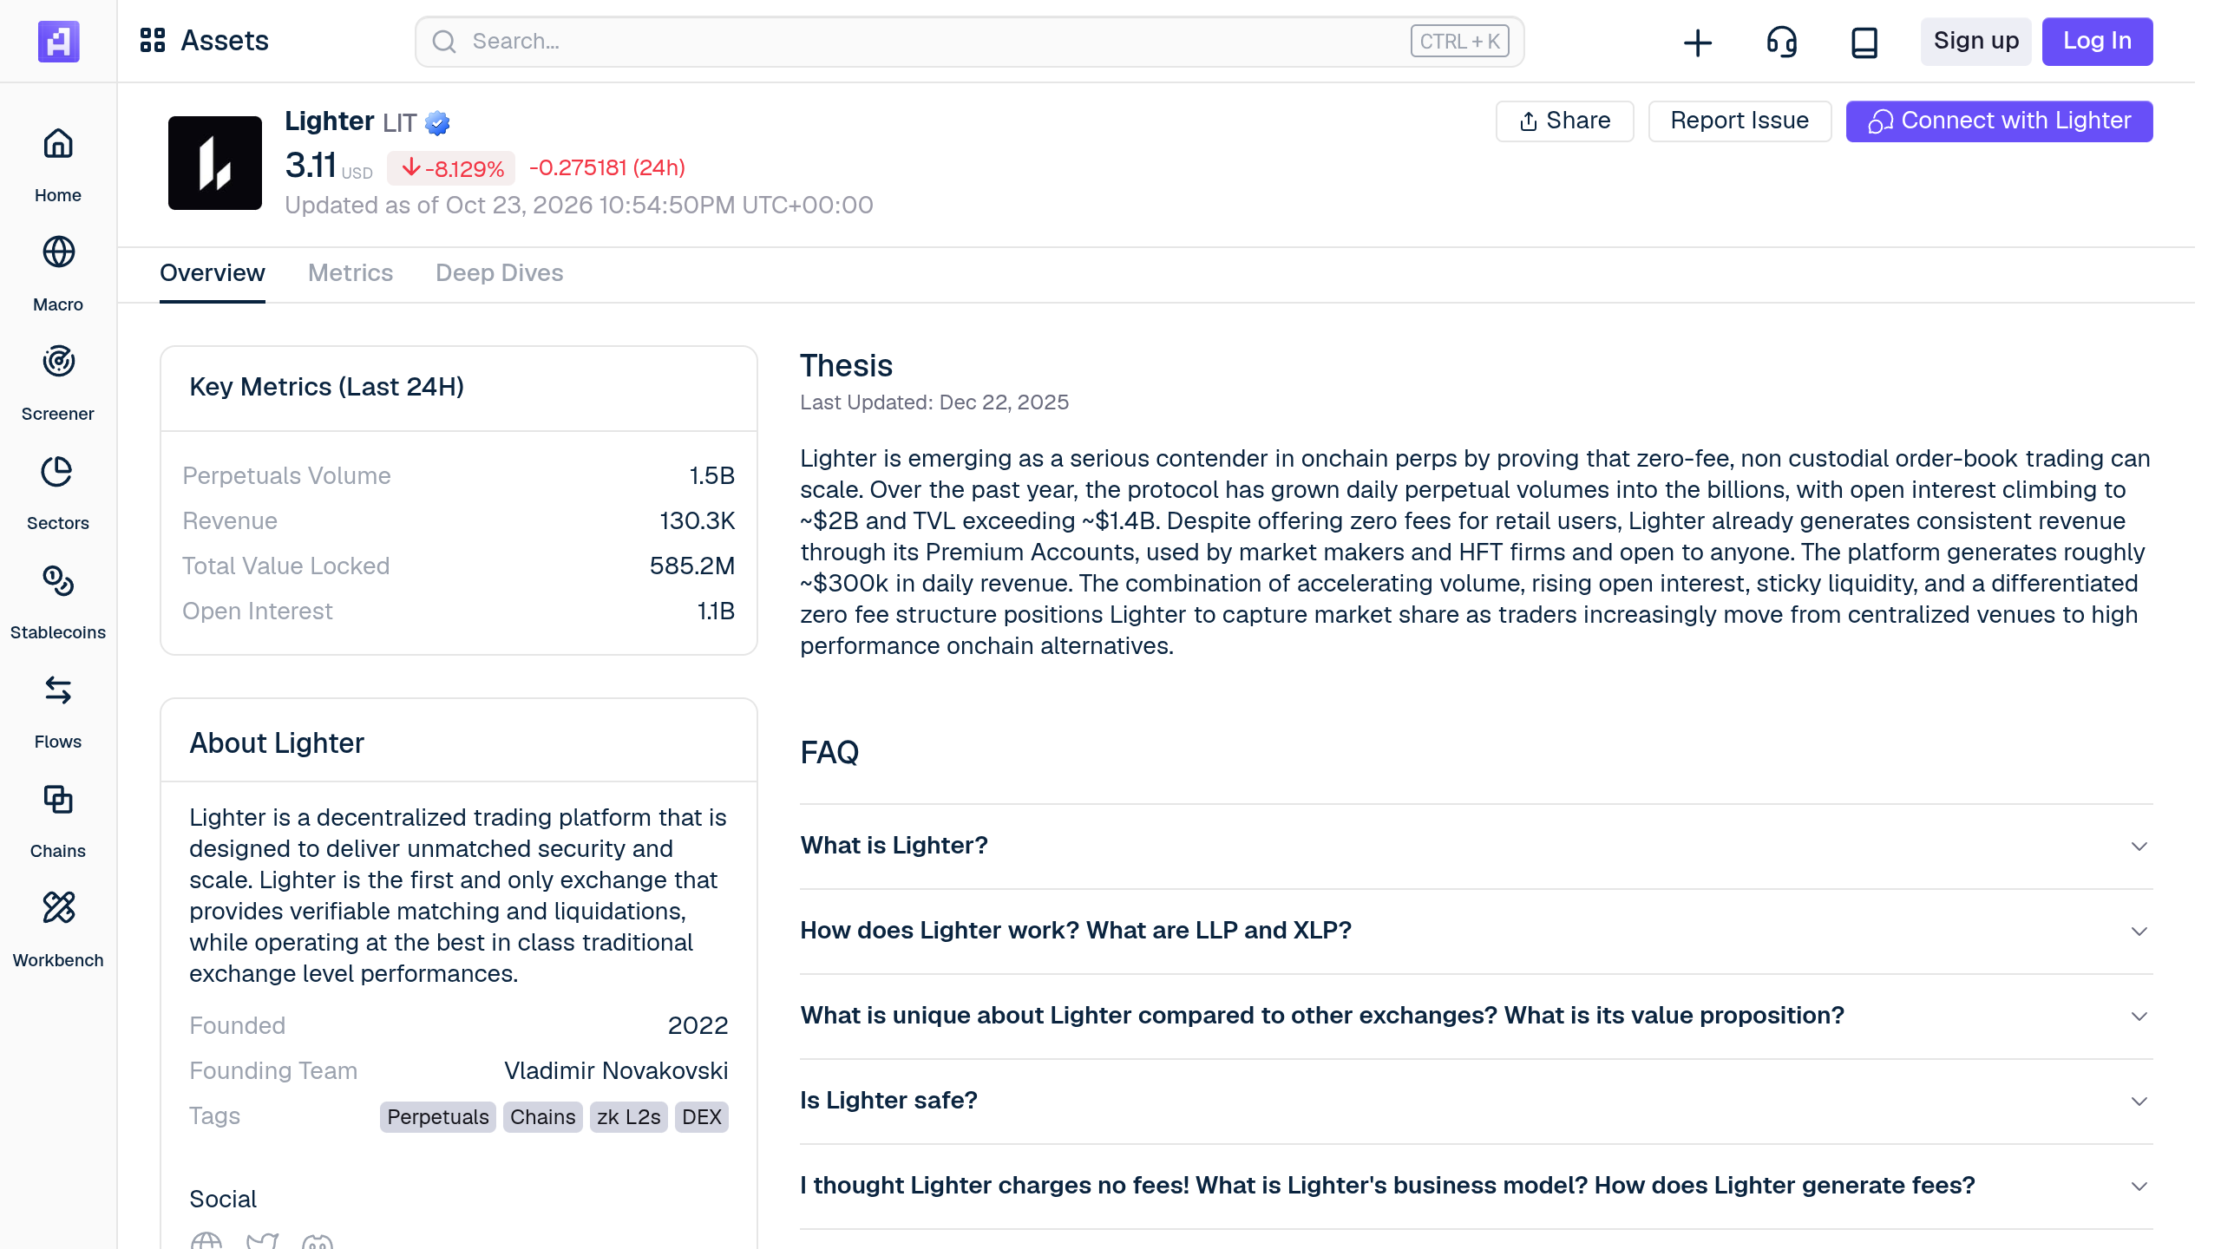Open the Stablecoins icon
2221x1249 pixels.
[58, 580]
